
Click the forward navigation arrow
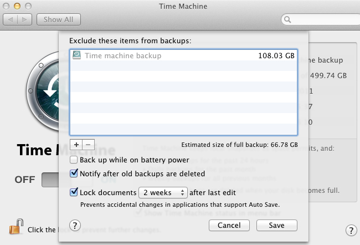(x=24, y=19)
